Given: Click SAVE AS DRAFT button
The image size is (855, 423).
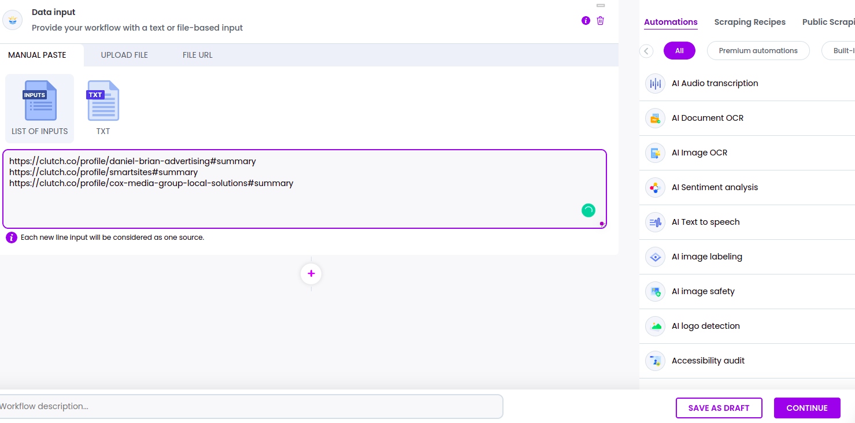Looking at the screenshot, I should pos(719,408).
